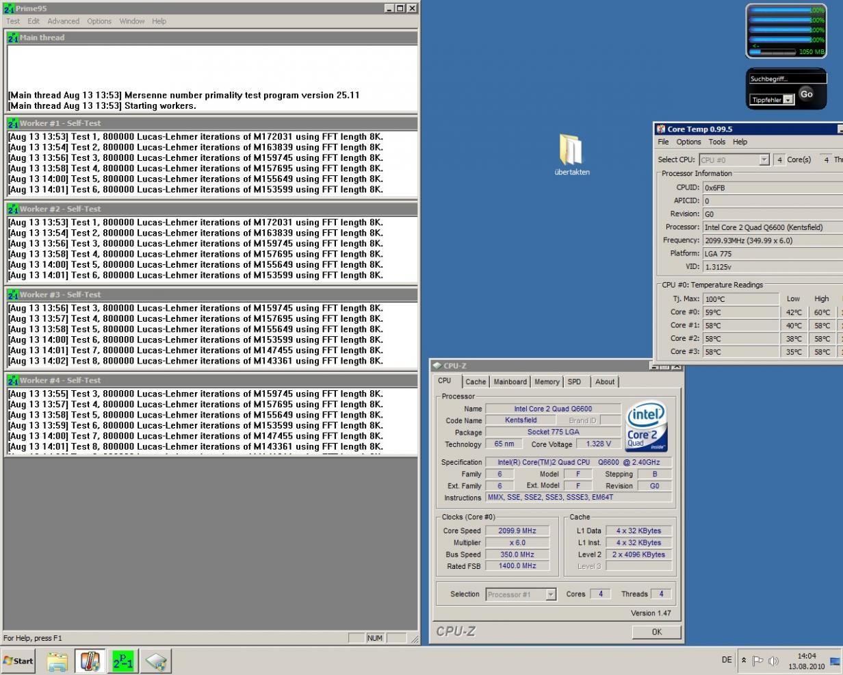The height and width of the screenshot is (675, 843).
Task: Open Core Temp's Help menu
Action: tap(740, 142)
